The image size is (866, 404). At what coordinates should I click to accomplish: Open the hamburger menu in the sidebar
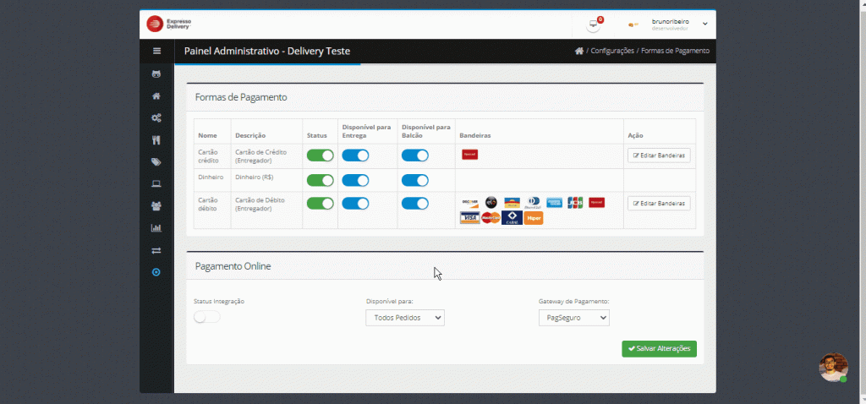point(156,51)
